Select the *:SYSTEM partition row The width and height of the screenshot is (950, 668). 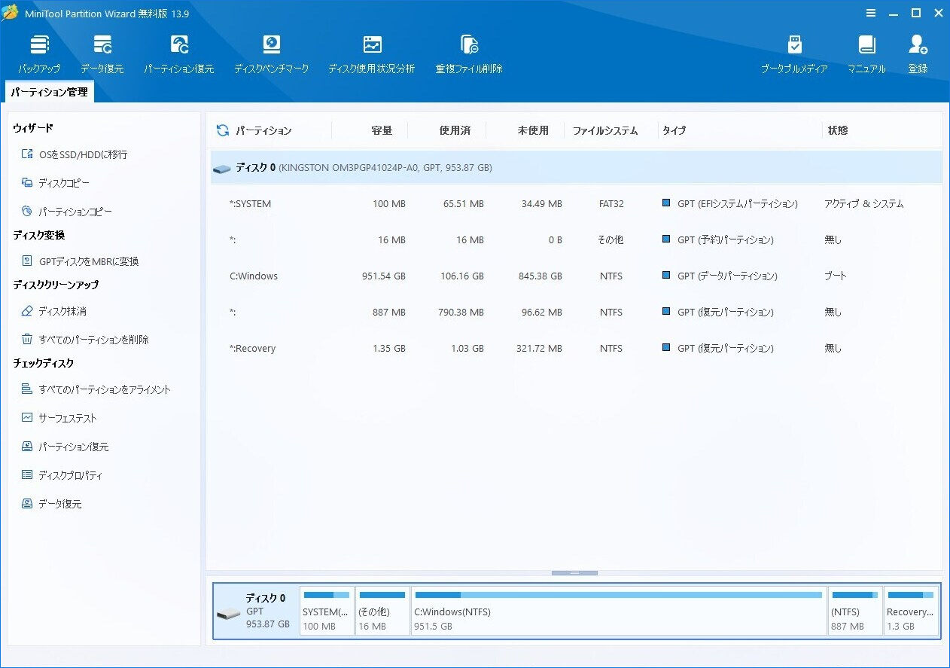tap(576, 203)
